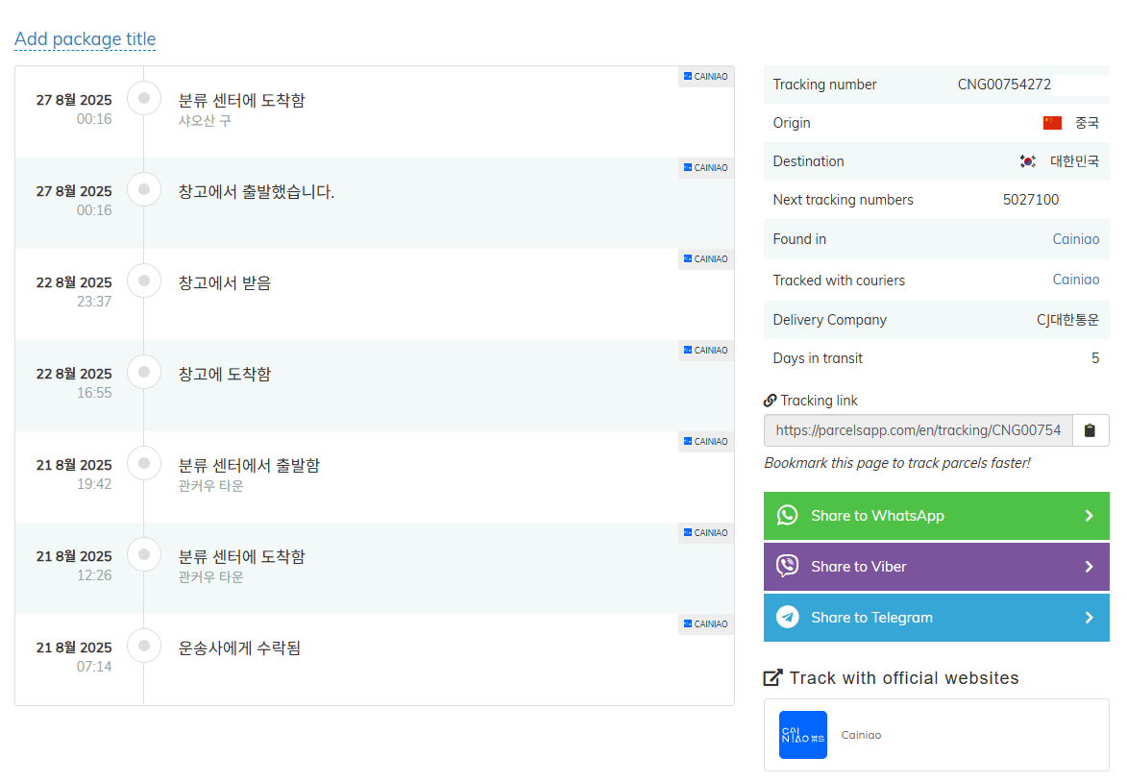Click the event text 창고에서 출발했습니다.
The image size is (1127, 781).
click(257, 192)
